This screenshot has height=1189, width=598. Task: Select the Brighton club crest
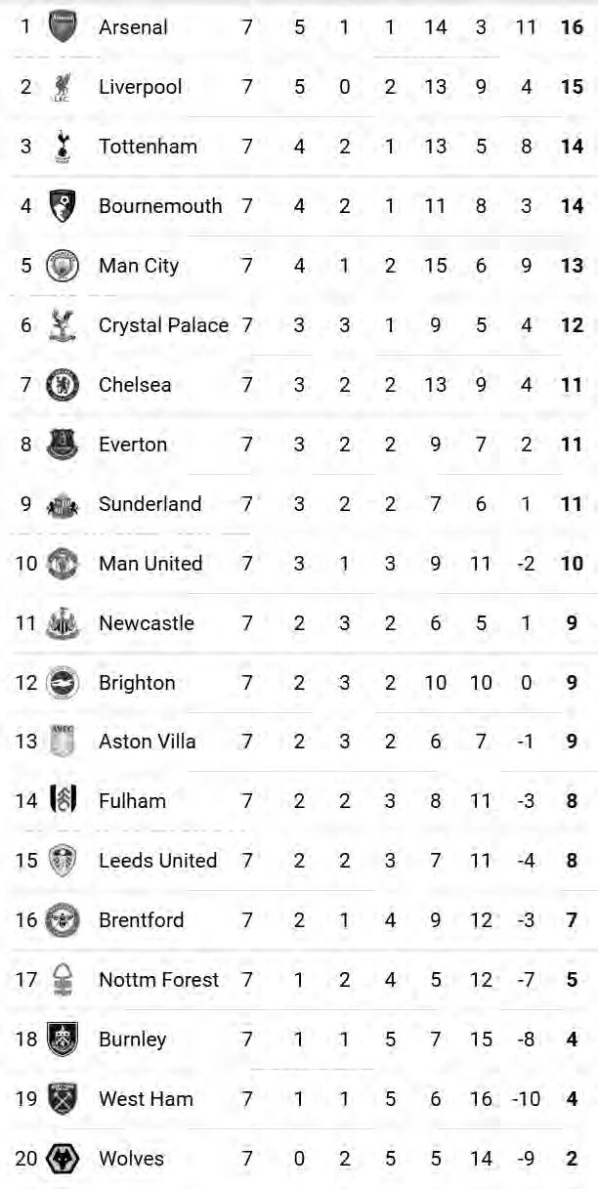click(x=63, y=683)
